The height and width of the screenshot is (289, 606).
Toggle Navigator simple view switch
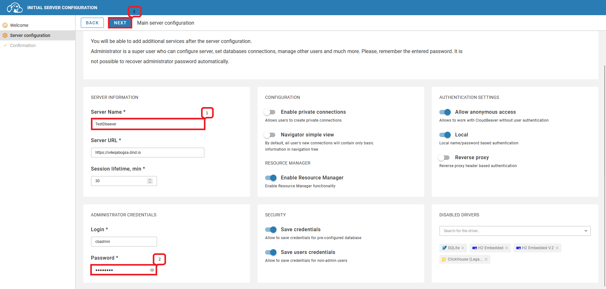point(270,135)
